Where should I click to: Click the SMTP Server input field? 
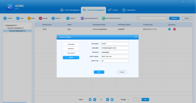115,56
